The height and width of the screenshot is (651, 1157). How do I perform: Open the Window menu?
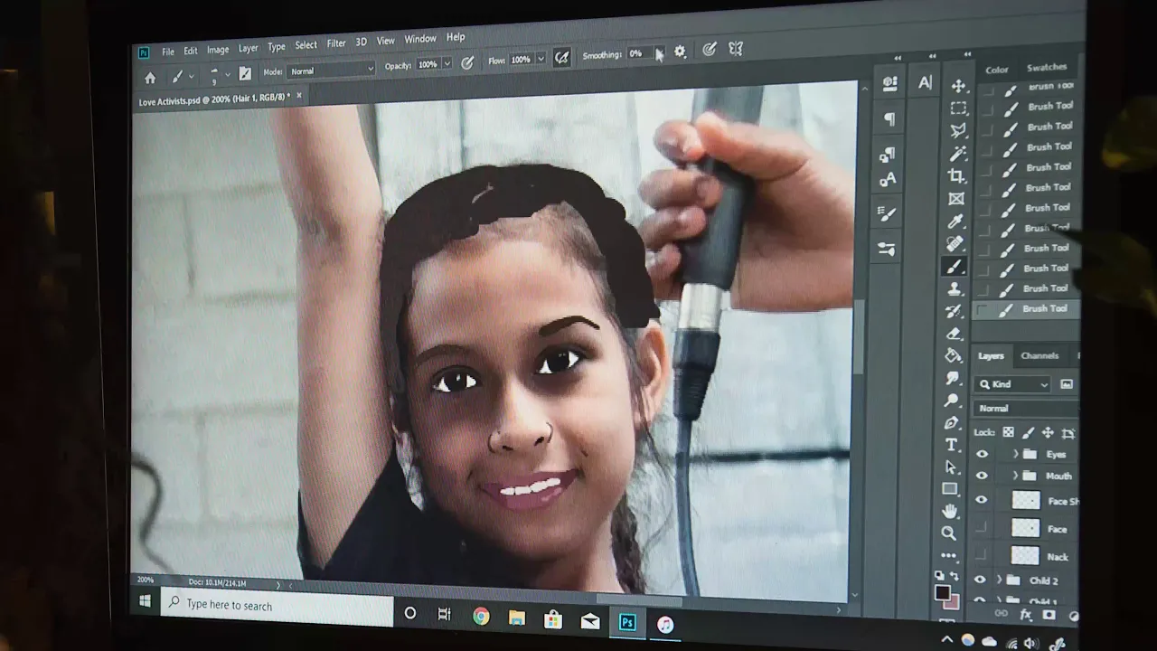pyautogui.click(x=420, y=39)
